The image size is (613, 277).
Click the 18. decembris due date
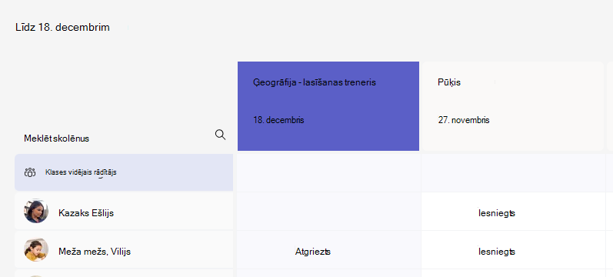pyautogui.click(x=278, y=120)
